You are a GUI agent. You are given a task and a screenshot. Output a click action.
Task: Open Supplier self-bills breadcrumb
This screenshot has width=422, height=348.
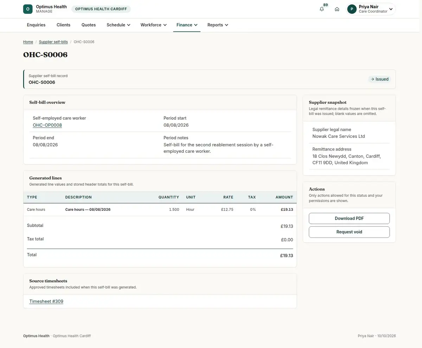(53, 42)
